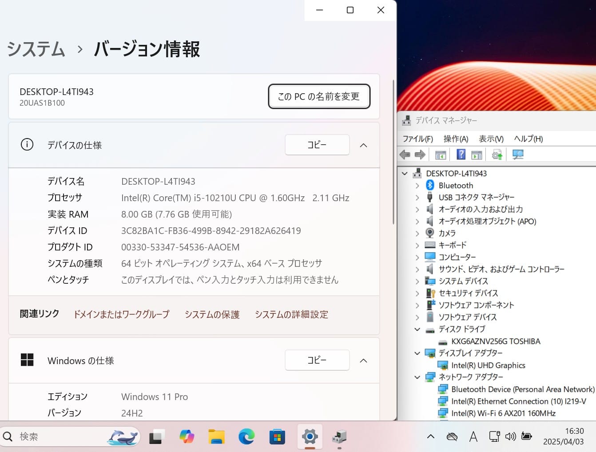Expand the システム デバイス node

click(417, 281)
